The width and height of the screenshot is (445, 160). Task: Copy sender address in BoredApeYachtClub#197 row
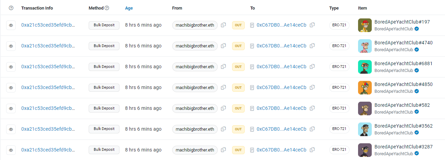click(x=223, y=25)
